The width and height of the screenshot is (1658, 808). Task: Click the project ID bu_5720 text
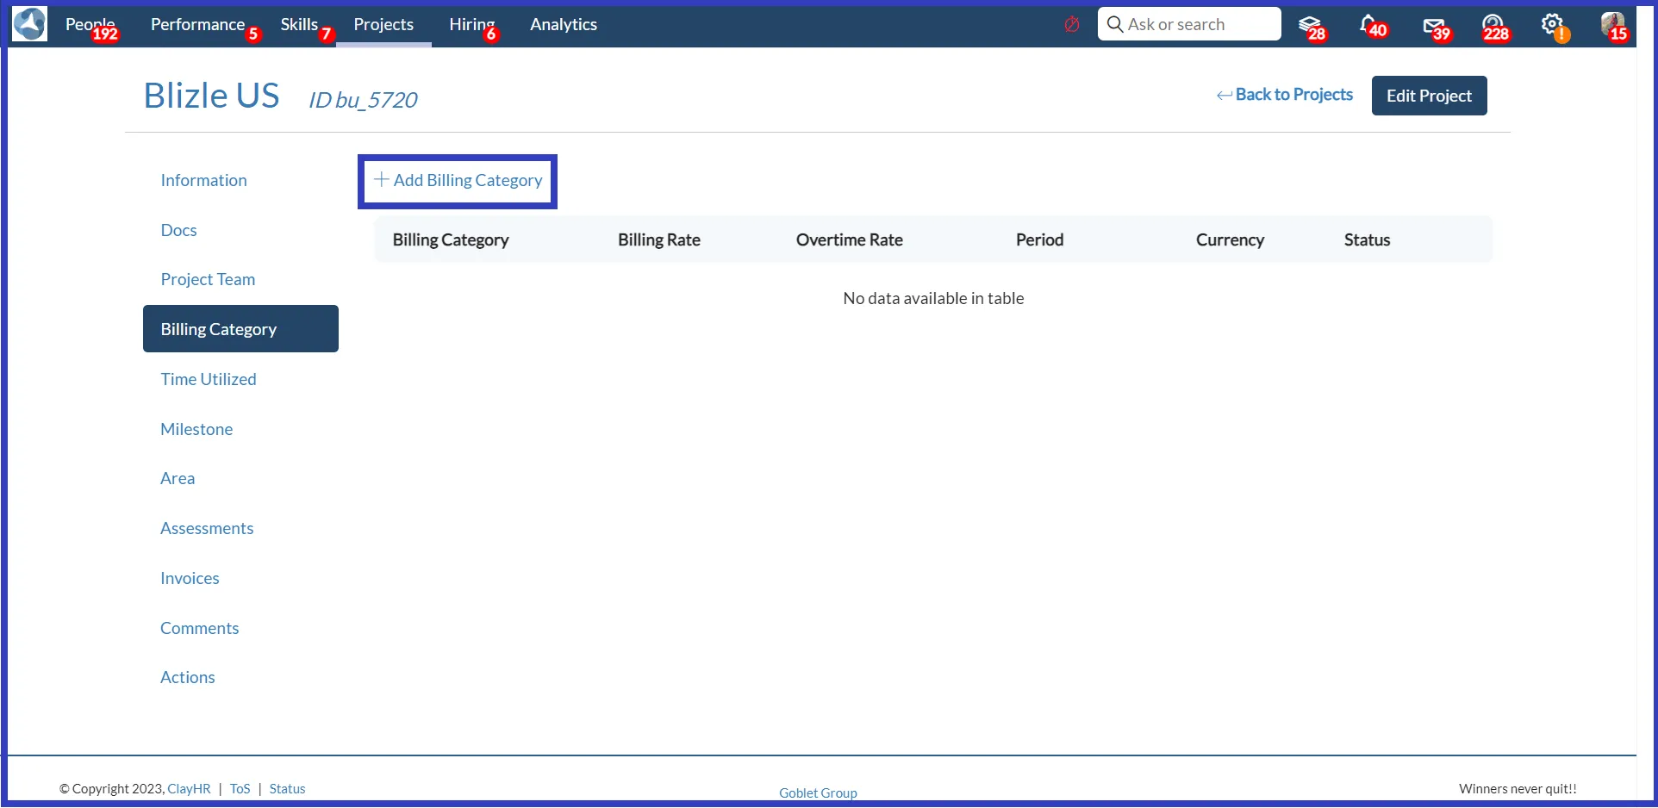tap(363, 100)
